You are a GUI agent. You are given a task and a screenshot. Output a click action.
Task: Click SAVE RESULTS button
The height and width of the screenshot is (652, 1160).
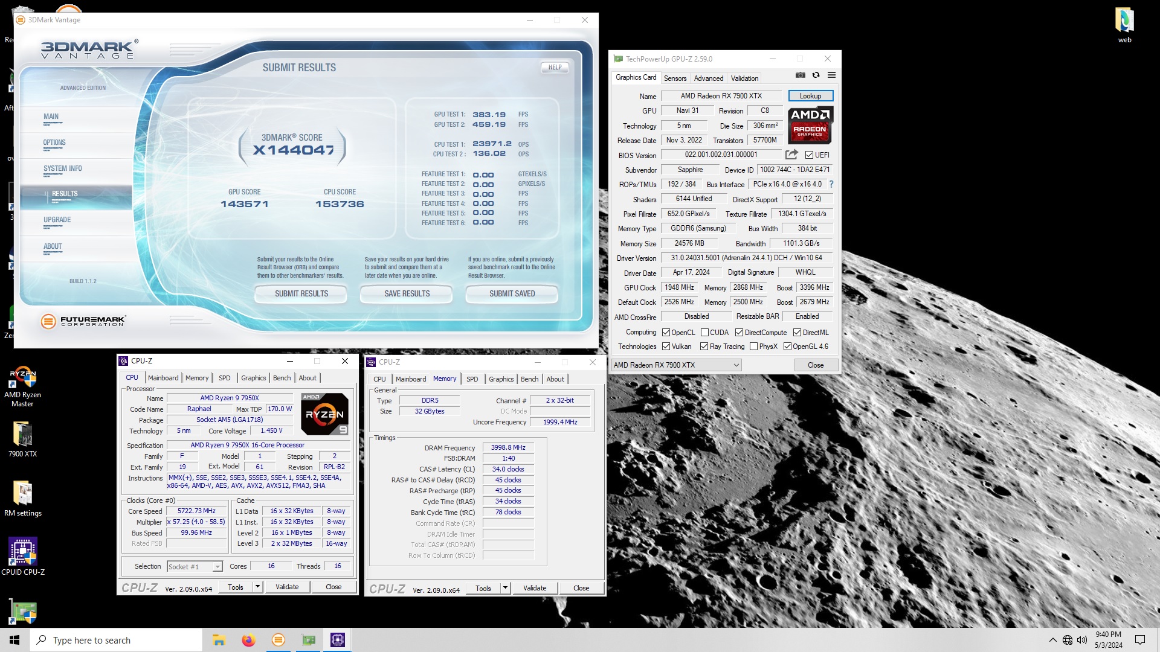407,294
